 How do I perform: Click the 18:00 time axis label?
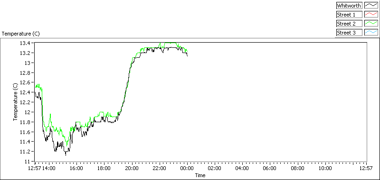pyautogui.click(x=104, y=168)
